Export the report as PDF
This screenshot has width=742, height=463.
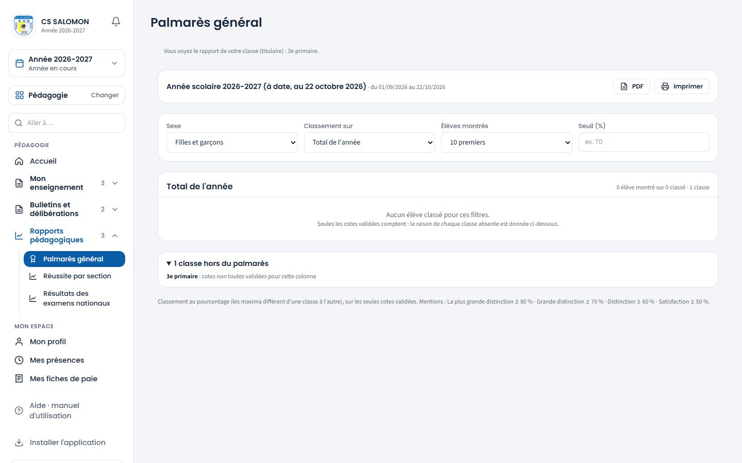pos(632,86)
